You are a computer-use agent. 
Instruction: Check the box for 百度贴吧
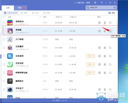click(4, 56)
